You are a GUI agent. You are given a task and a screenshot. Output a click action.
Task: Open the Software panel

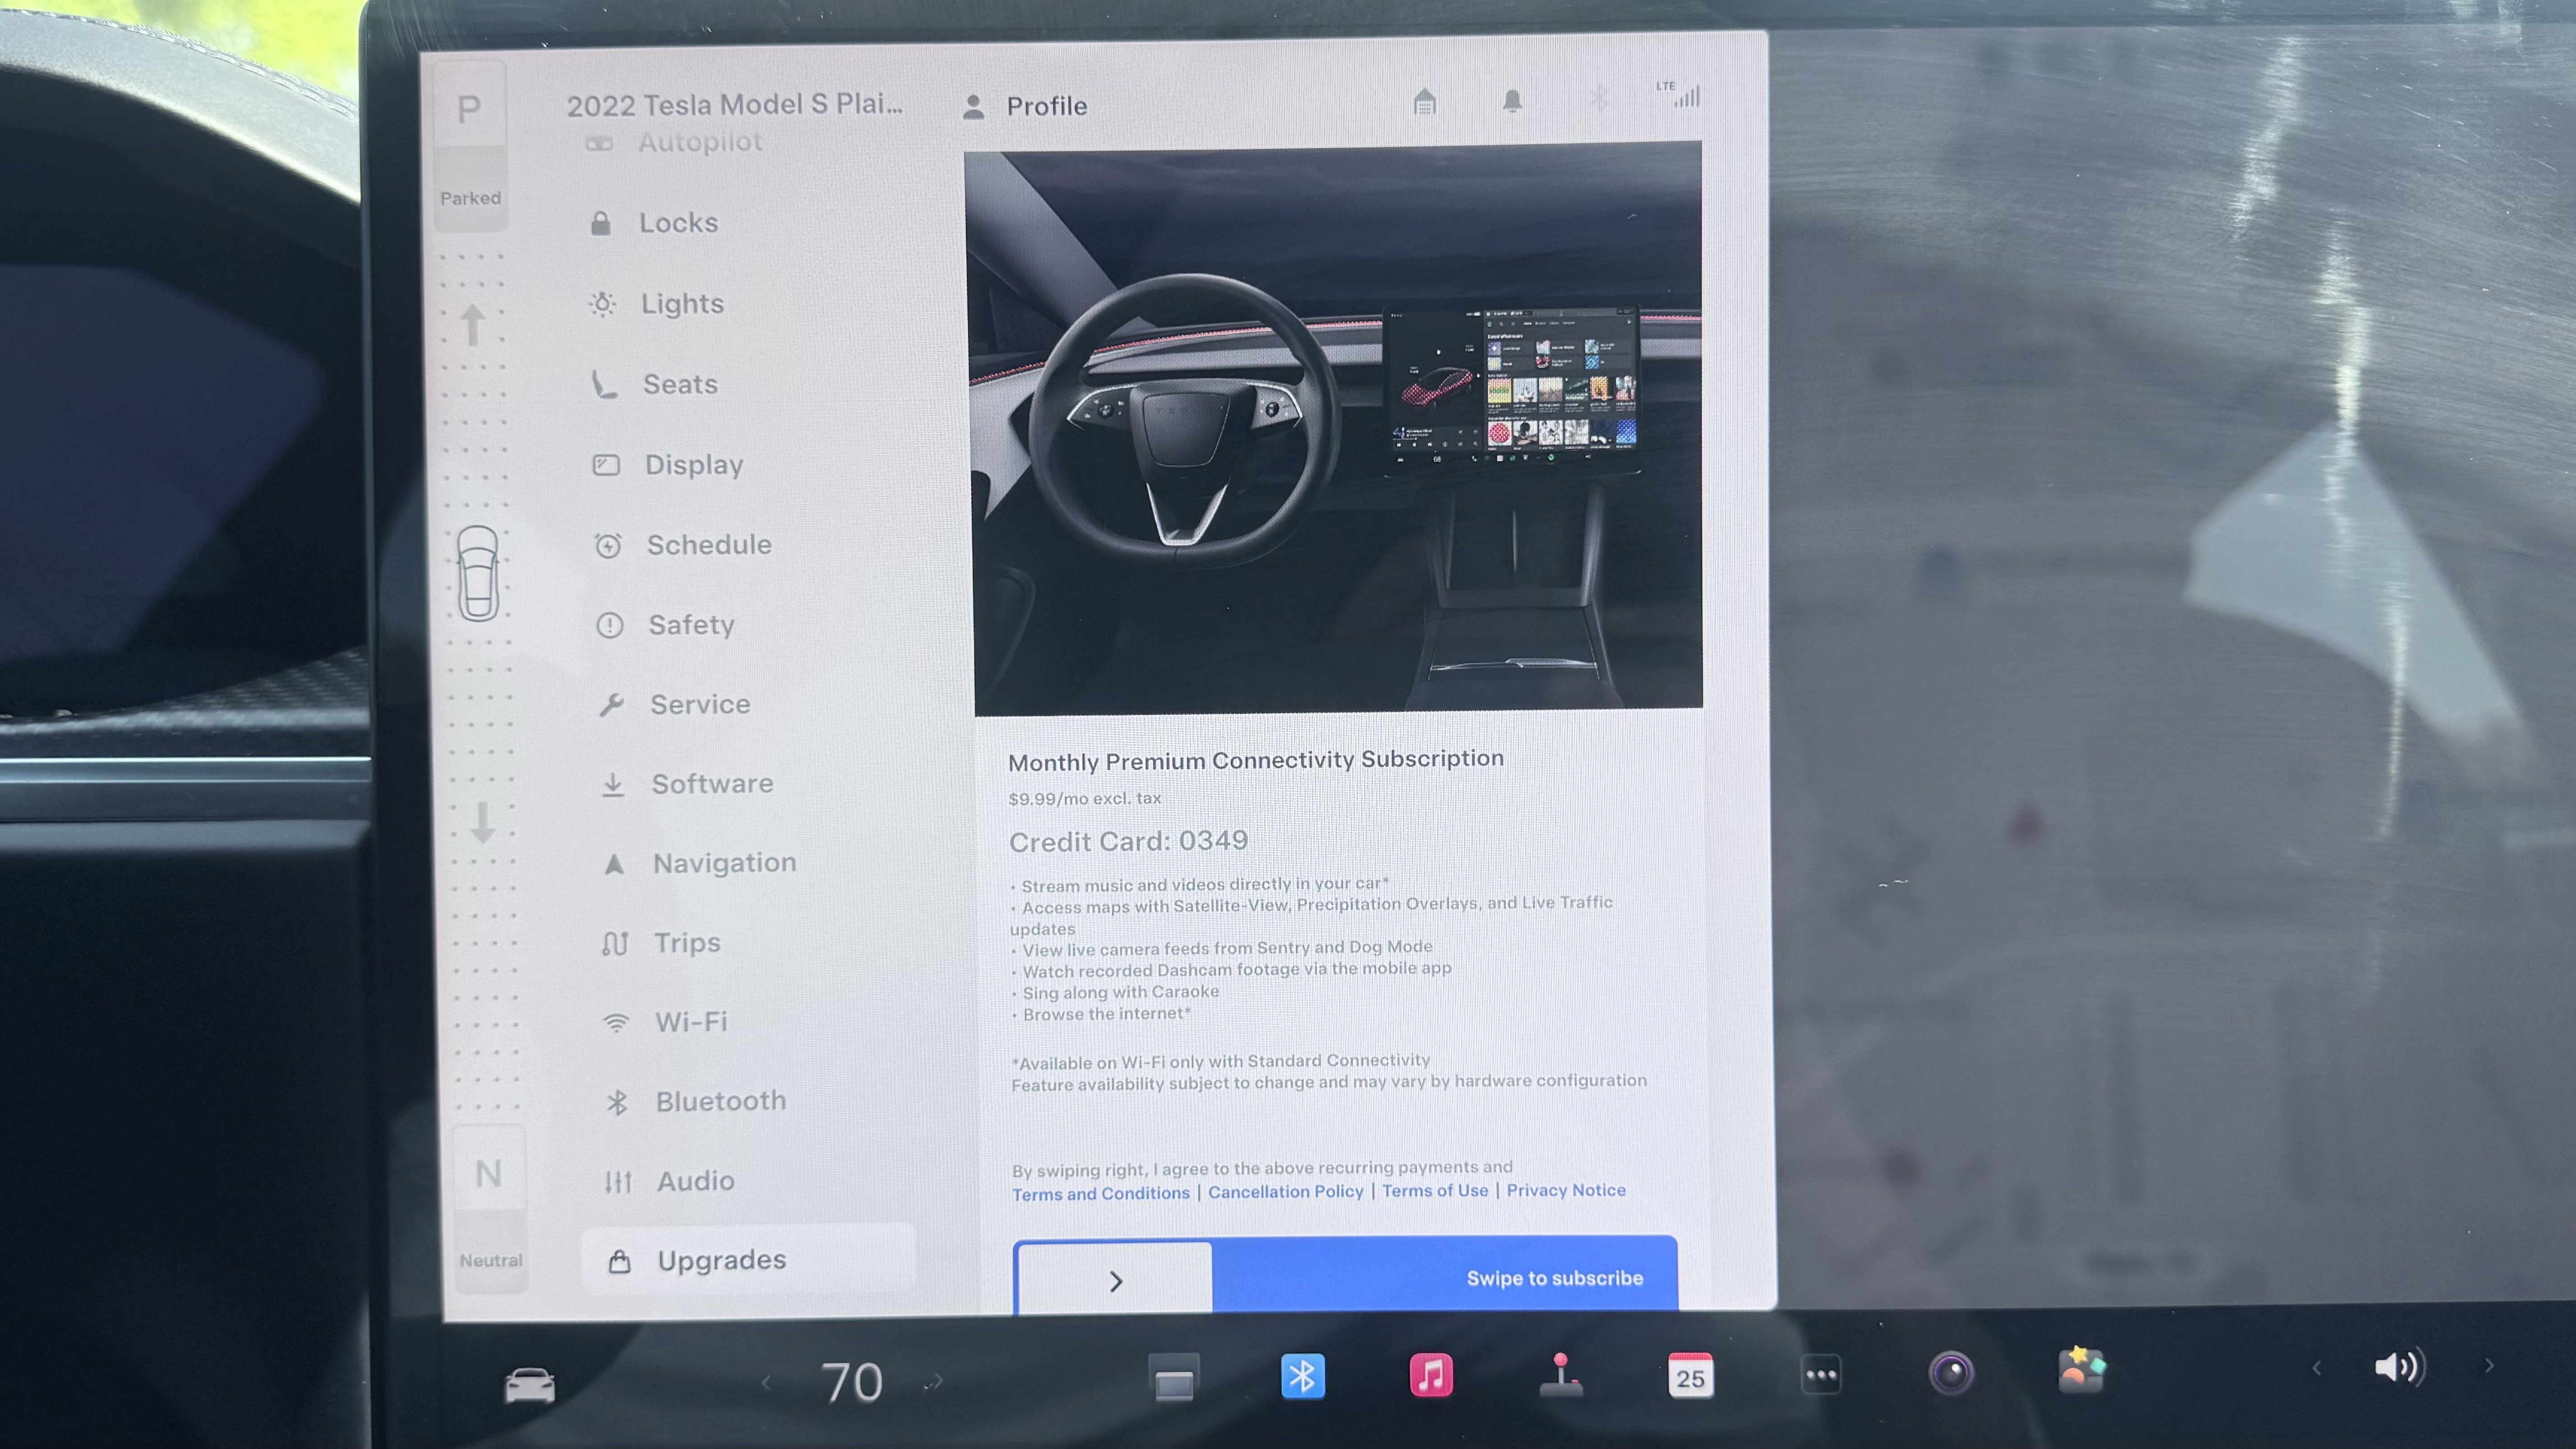(x=712, y=783)
